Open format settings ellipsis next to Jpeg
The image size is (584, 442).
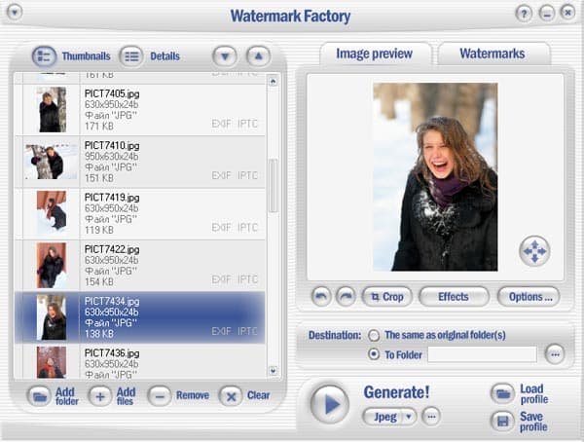click(x=431, y=417)
